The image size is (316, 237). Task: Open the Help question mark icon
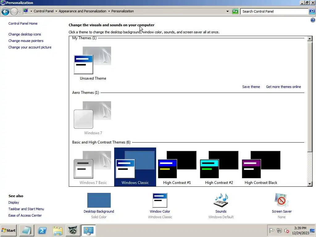coord(313,20)
